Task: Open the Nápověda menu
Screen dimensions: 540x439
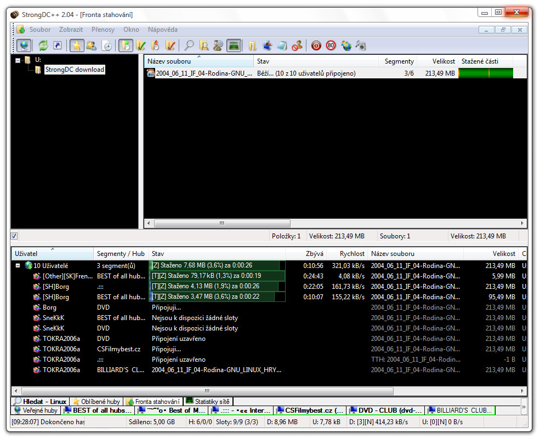Action: [x=163, y=30]
